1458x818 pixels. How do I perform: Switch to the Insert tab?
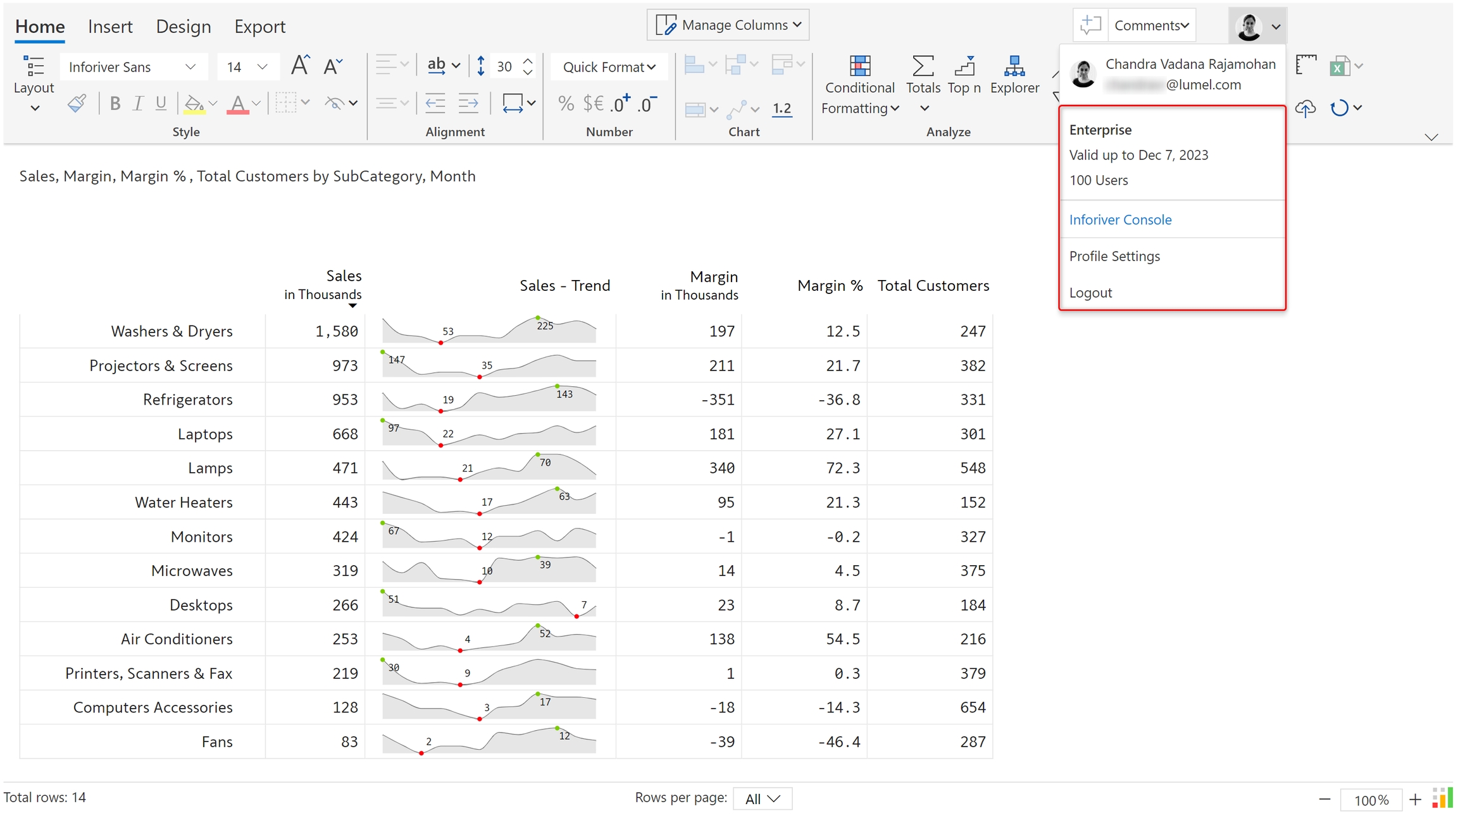coord(110,27)
